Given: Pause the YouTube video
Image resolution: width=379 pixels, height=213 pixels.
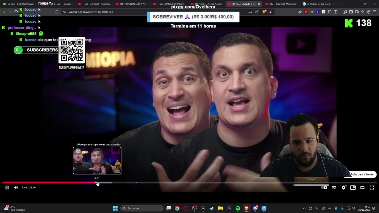Looking at the screenshot, I should [x=7, y=188].
